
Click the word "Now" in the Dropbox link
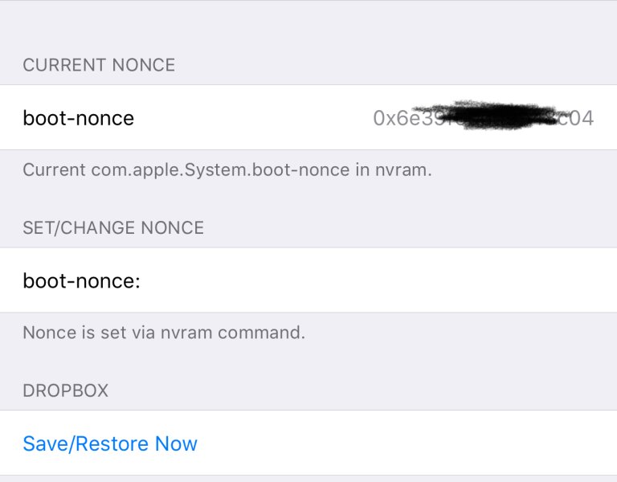click(177, 443)
